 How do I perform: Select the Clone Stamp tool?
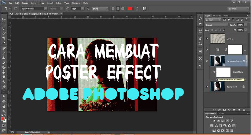click(x=4, y=58)
